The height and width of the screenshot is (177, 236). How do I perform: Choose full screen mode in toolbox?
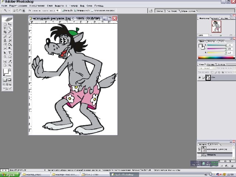coord(10,84)
